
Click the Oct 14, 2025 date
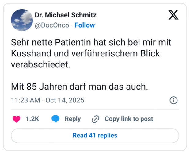65,100
